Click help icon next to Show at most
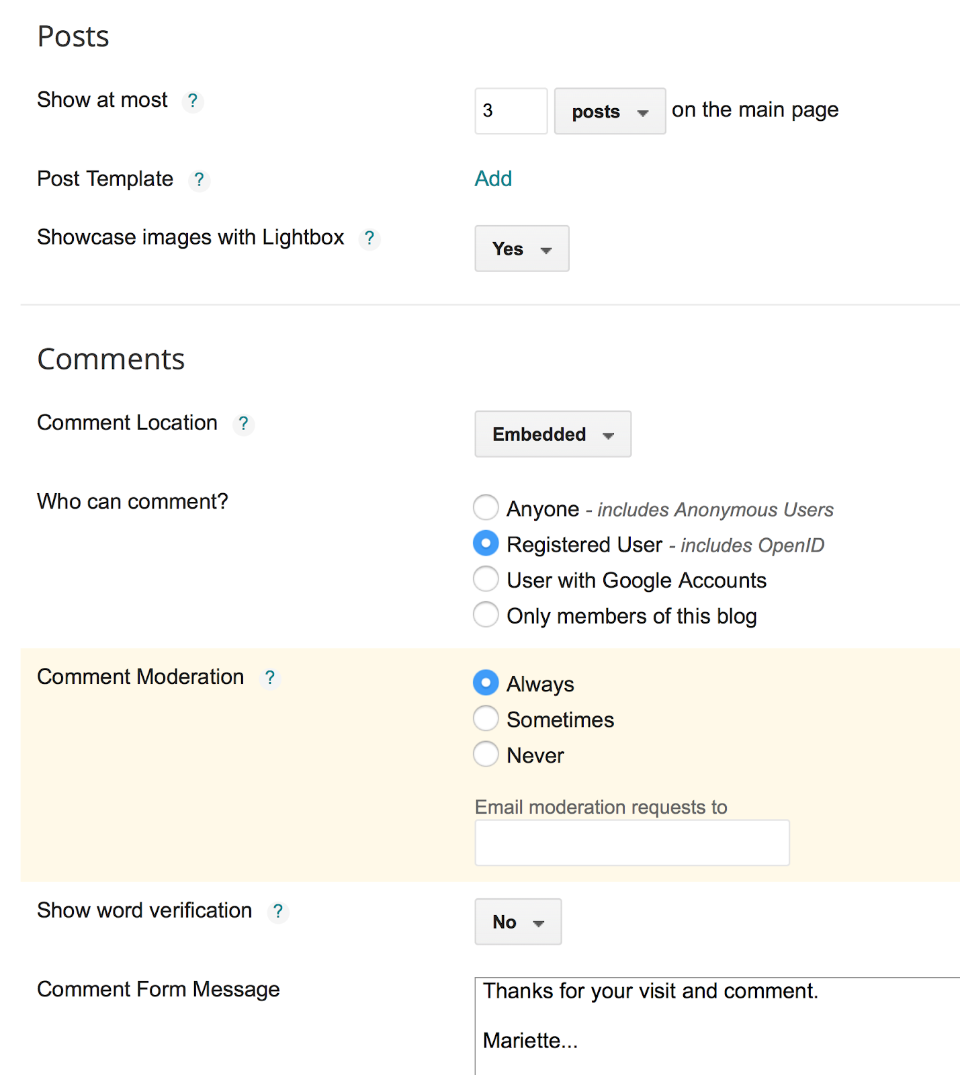 pyautogui.click(x=193, y=101)
